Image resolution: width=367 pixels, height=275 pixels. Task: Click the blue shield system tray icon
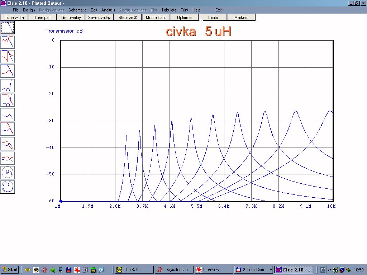342,270
